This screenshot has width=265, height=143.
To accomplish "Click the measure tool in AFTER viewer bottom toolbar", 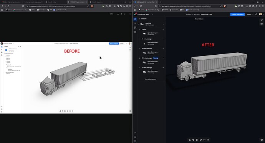I will [193, 140].
